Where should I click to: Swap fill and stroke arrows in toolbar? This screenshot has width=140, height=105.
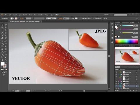6,62
